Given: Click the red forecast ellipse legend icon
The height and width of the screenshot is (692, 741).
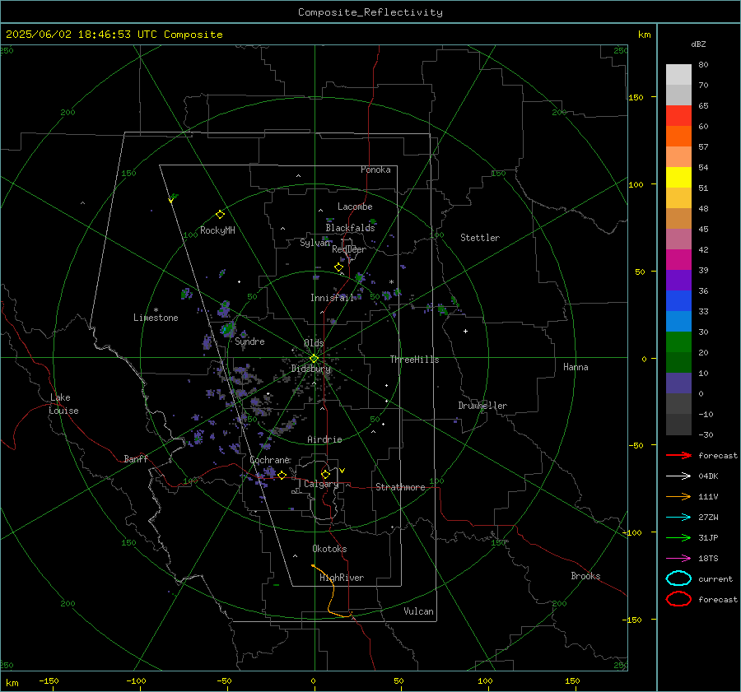Looking at the screenshot, I should [x=678, y=599].
